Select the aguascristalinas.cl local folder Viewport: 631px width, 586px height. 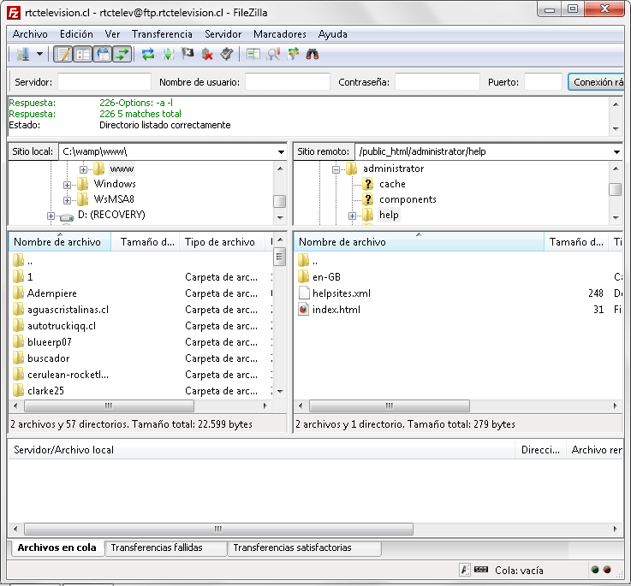[68, 310]
